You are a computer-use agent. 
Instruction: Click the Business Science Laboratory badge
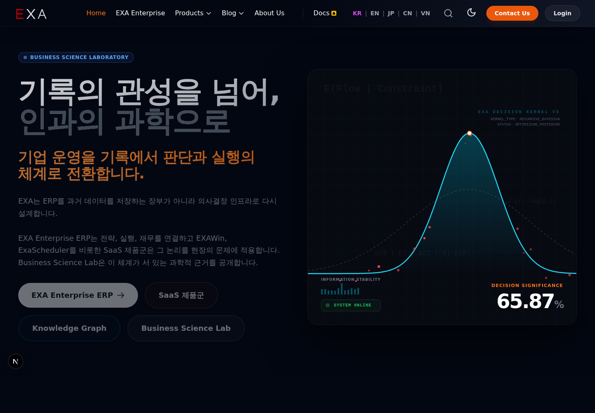[76, 57]
